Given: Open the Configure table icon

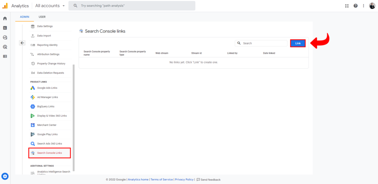Looking at the screenshot, I should [5, 56].
